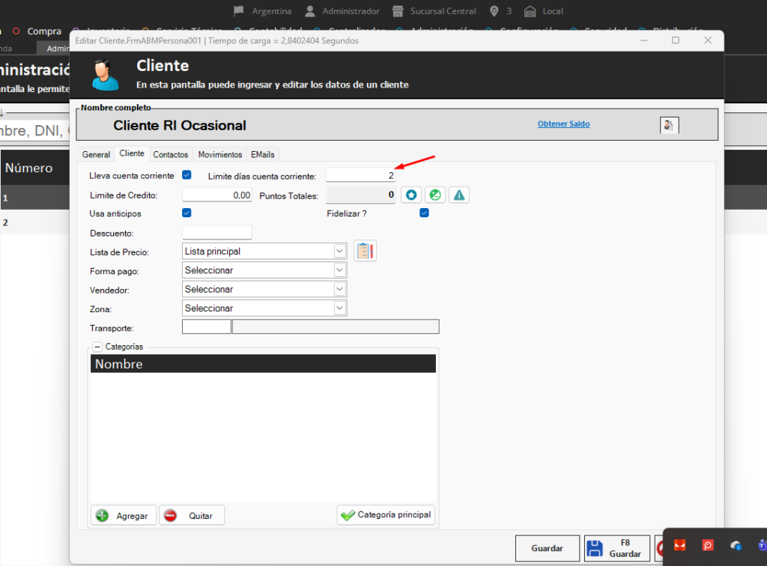Click the green points adjustment icon
767x566 pixels.
[x=435, y=195]
